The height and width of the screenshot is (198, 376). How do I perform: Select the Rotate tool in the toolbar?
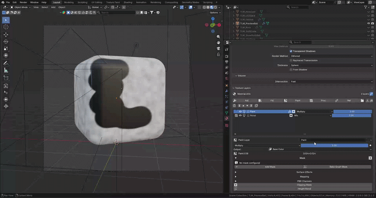(6, 41)
